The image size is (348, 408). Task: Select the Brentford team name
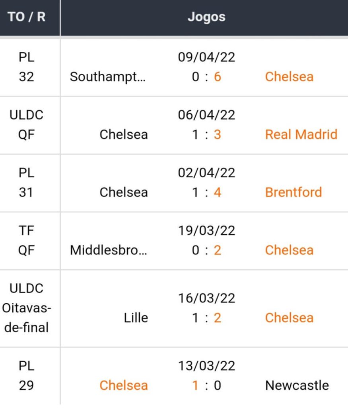[x=293, y=192]
